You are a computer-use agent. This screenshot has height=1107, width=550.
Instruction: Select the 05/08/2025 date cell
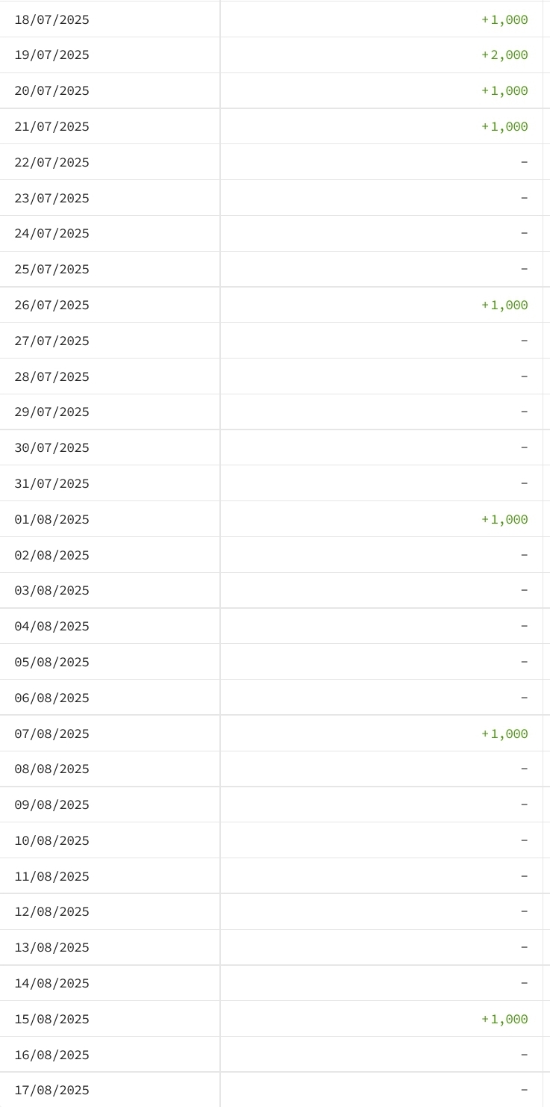(x=52, y=663)
